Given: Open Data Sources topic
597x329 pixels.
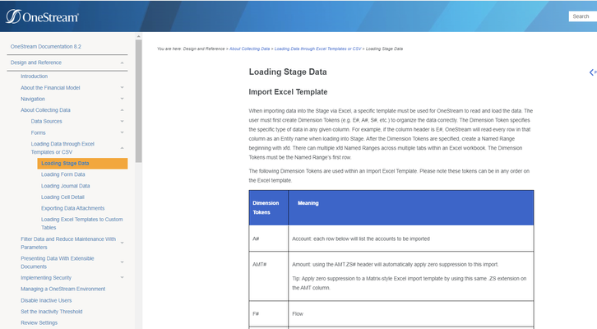Looking at the screenshot, I should click(x=46, y=121).
